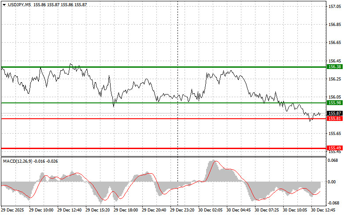Select the 30 Dec 04:45 time label
344x215 pixels.
click(x=238, y=210)
